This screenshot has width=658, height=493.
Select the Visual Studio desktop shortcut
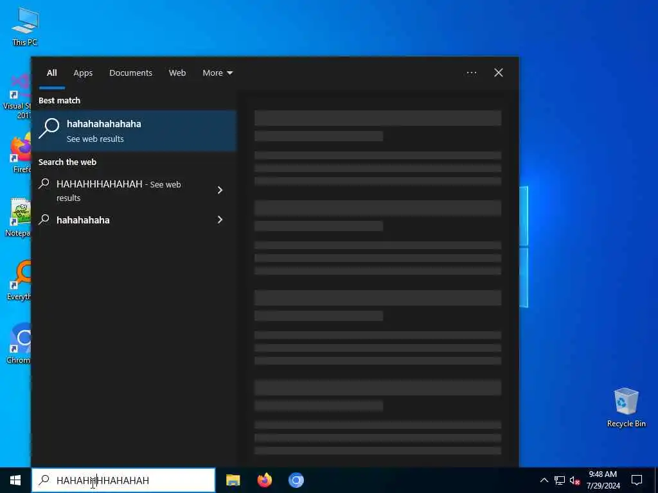[x=17, y=96]
